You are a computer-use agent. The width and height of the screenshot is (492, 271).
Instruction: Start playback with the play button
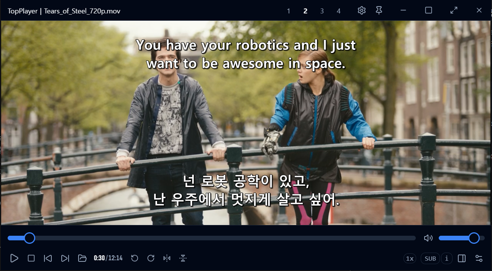coord(14,258)
